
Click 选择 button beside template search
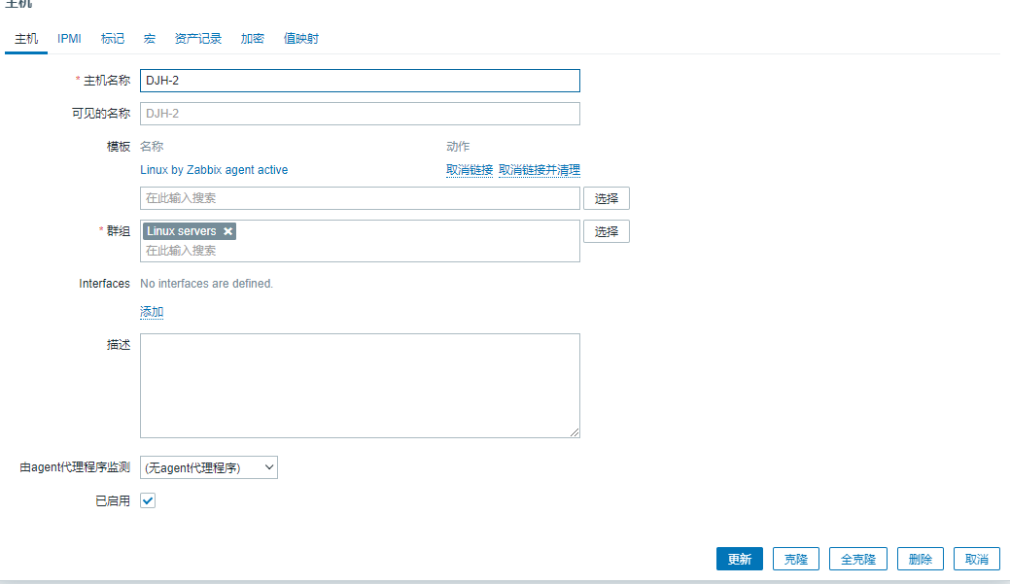606,198
